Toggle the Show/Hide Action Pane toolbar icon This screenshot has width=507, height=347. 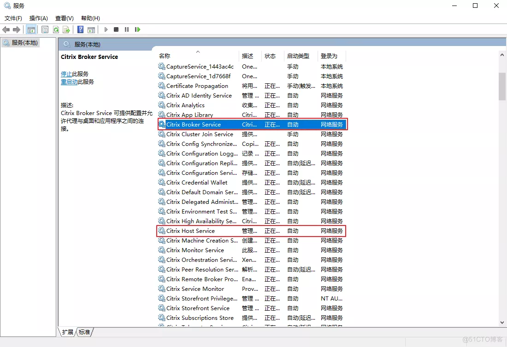pos(92,30)
